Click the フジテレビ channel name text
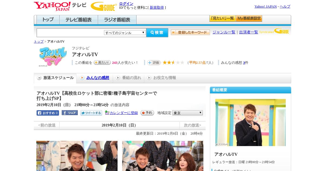Image resolution: width=325 pixels, height=171 pixels. [x=80, y=48]
